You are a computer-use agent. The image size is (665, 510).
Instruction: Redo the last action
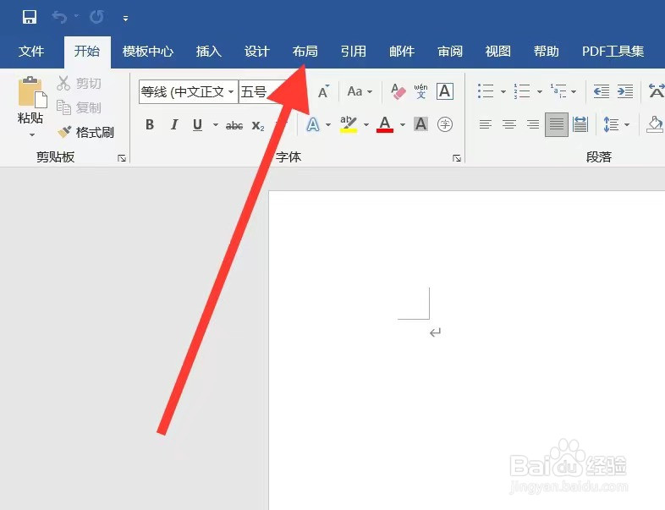pos(96,17)
